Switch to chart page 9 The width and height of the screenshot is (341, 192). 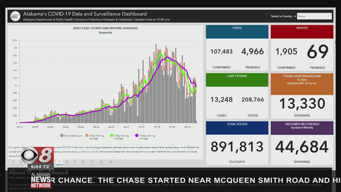[x=75, y=162]
